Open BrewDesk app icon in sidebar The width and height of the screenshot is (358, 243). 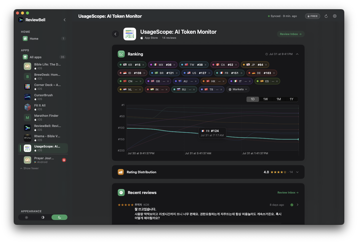27,76
